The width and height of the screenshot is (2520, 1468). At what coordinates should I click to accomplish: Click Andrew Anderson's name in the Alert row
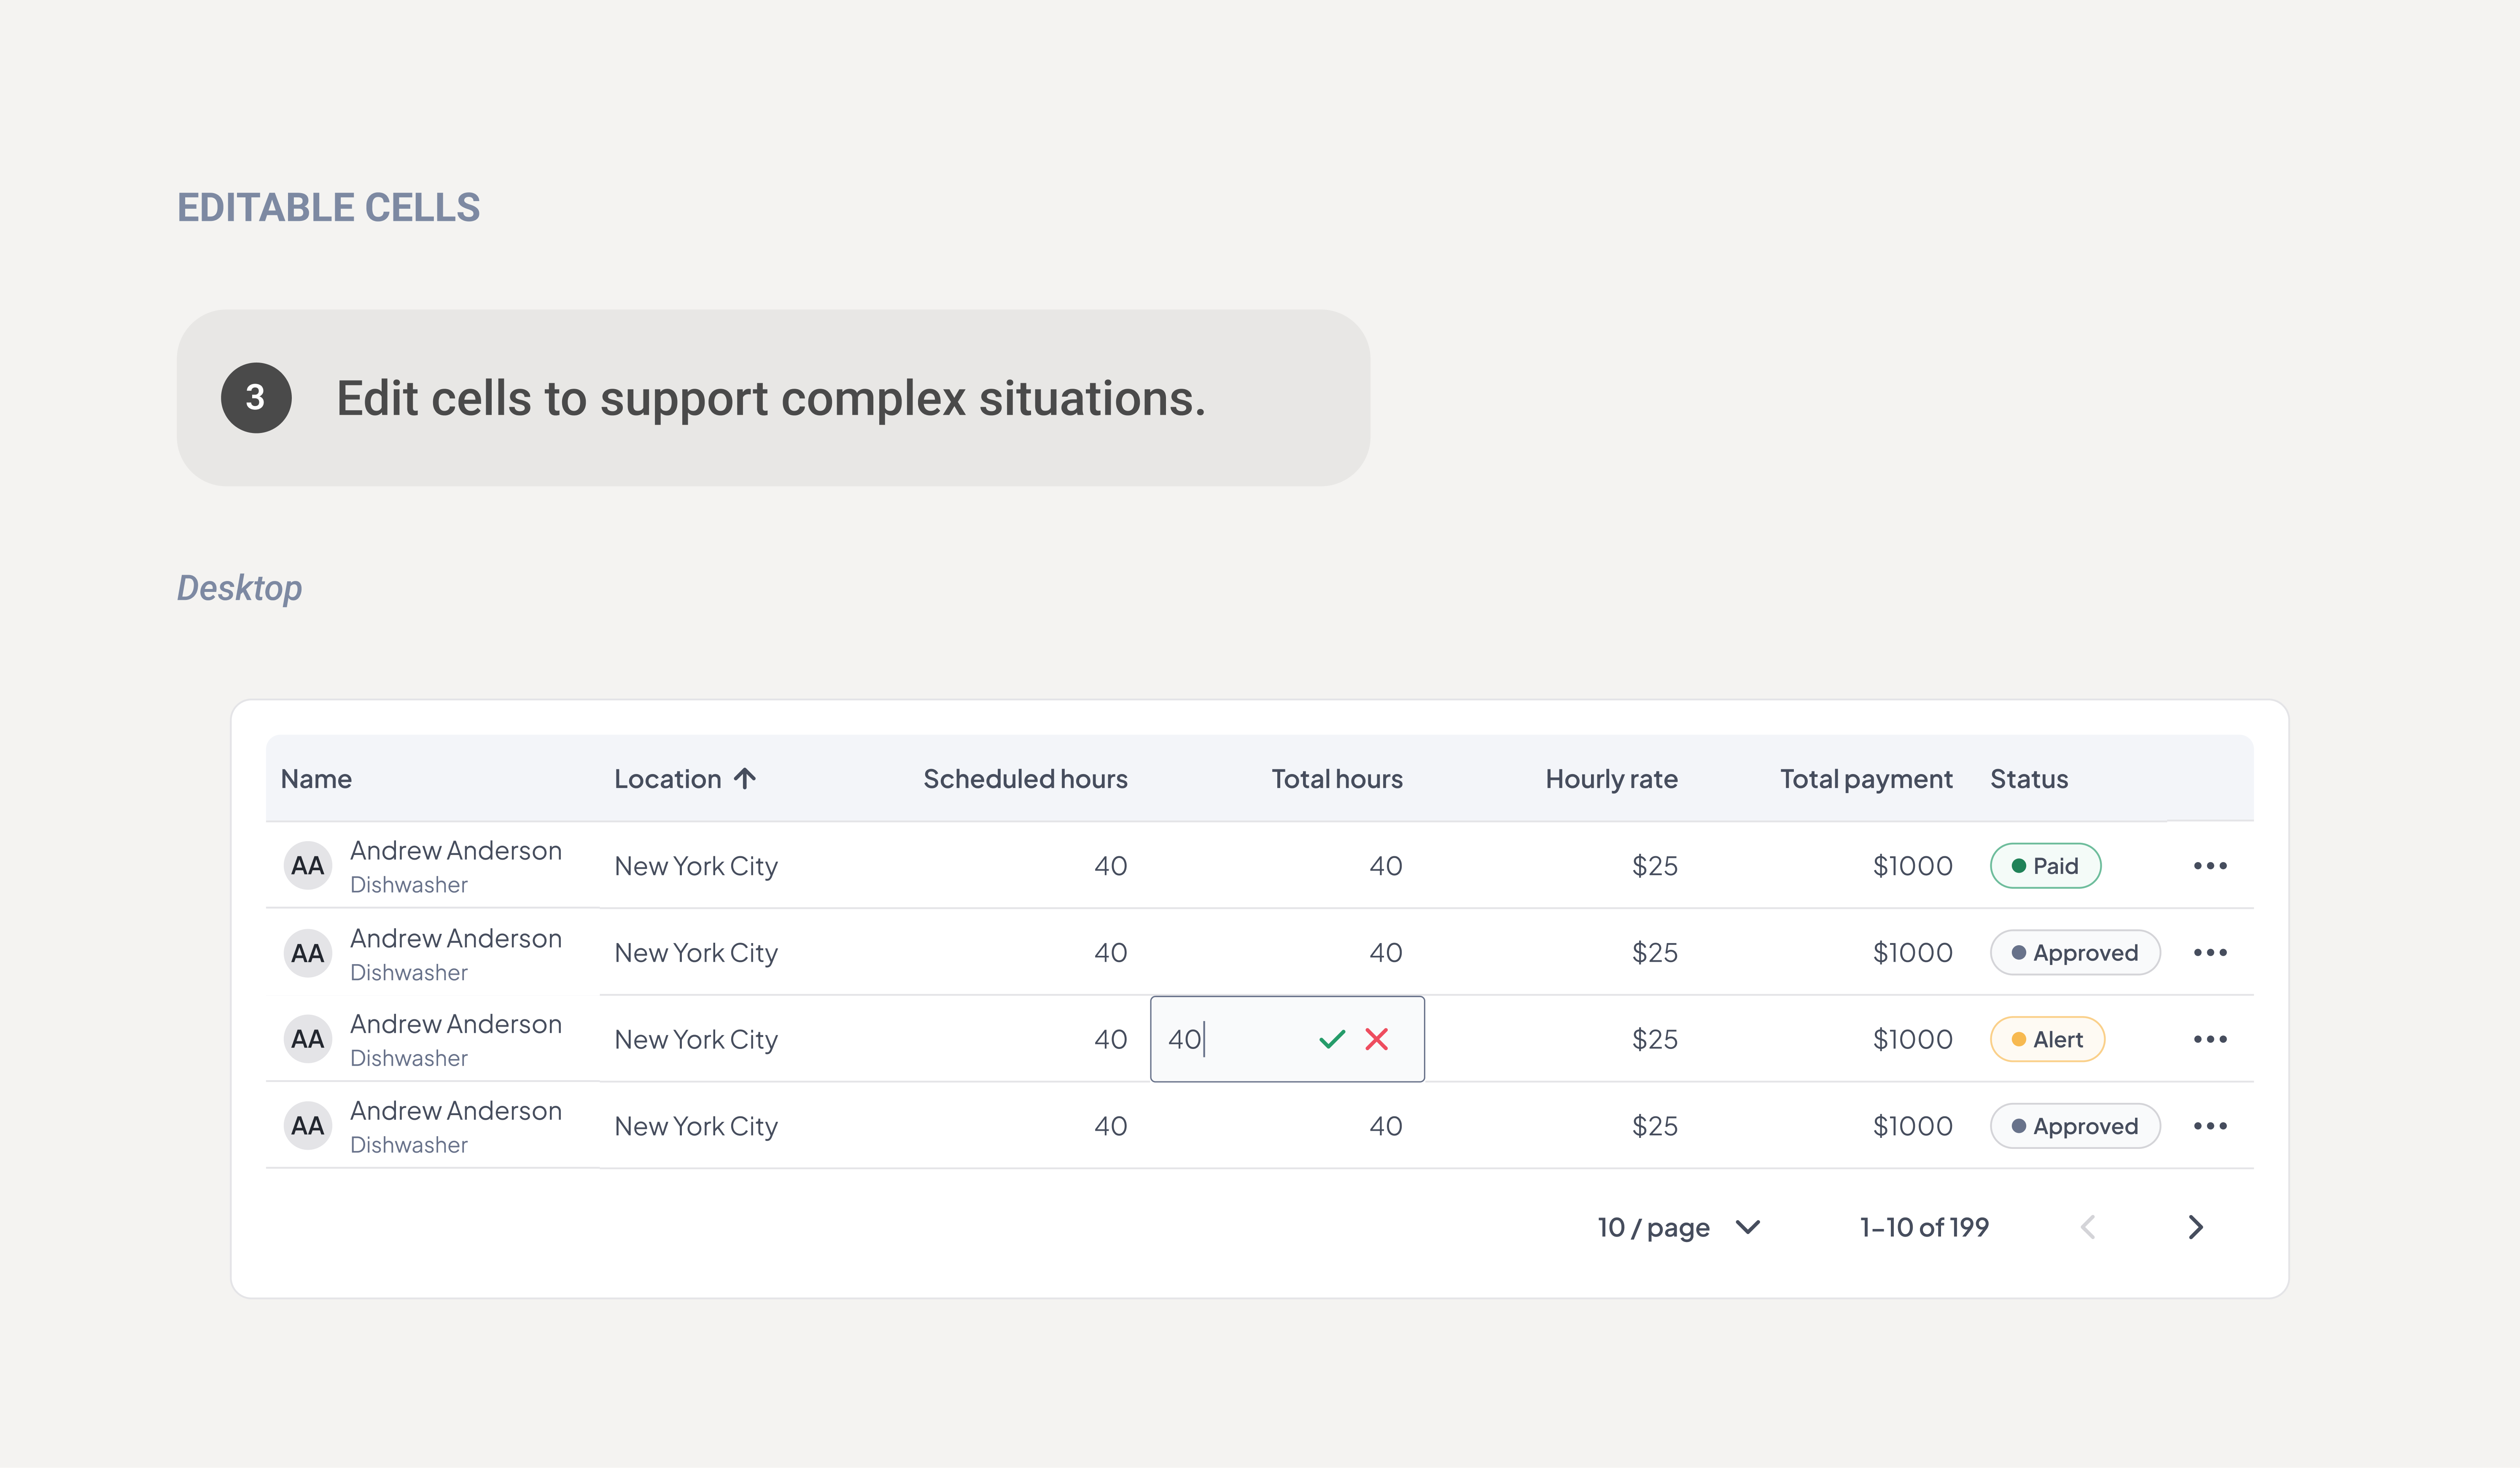456,1024
